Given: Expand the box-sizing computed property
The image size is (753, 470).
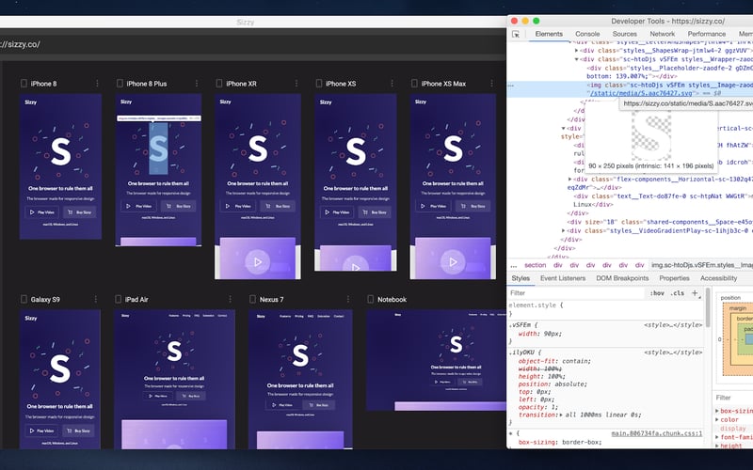Looking at the screenshot, I should pyautogui.click(x=716, y=411).
